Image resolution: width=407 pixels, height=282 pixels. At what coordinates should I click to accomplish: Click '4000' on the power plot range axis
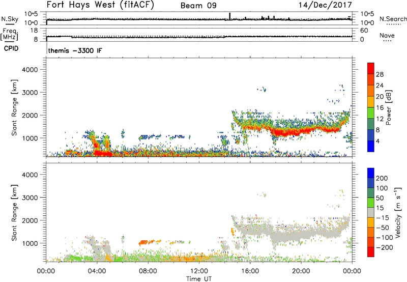[x=30, y=70]
